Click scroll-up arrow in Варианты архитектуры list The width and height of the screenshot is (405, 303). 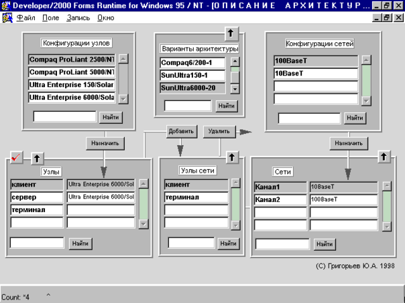(235, 62)
